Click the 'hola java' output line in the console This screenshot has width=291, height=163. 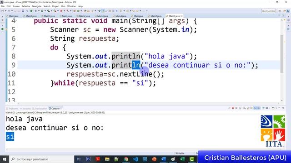[24, 119]
